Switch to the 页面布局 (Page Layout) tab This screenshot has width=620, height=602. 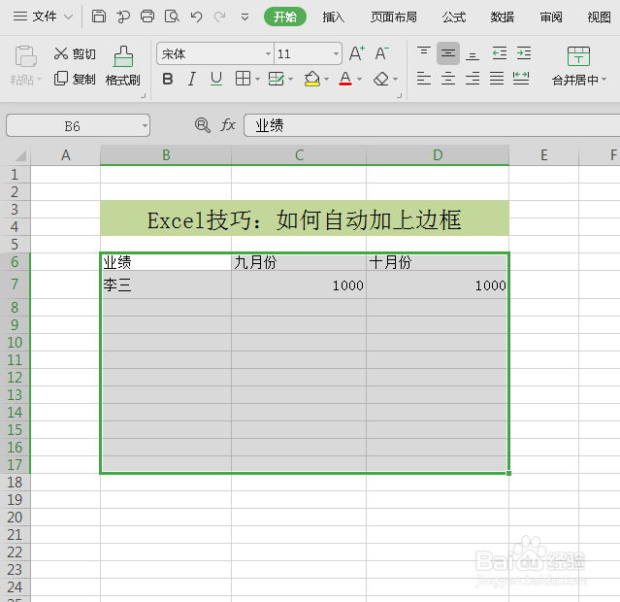pos(393,17)
